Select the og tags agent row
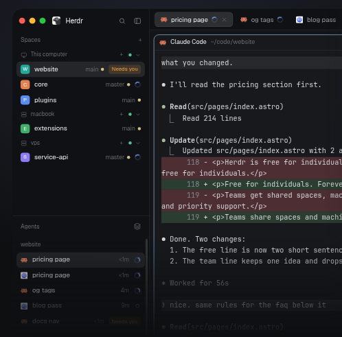Image resolution: width=342 pixels, height=337 pixels. [x=80, y=290]
